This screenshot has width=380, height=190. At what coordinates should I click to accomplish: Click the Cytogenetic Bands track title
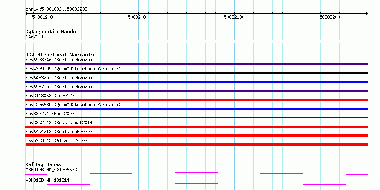[x=51, y=32]
